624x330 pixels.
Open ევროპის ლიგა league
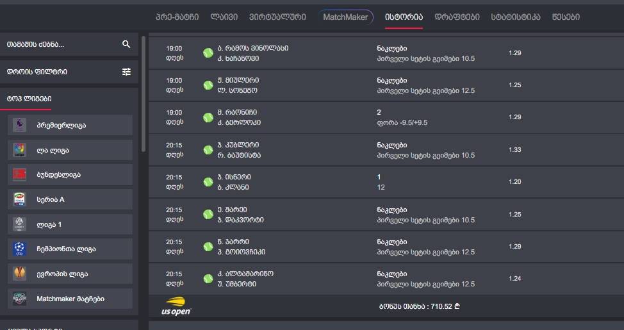70,274
